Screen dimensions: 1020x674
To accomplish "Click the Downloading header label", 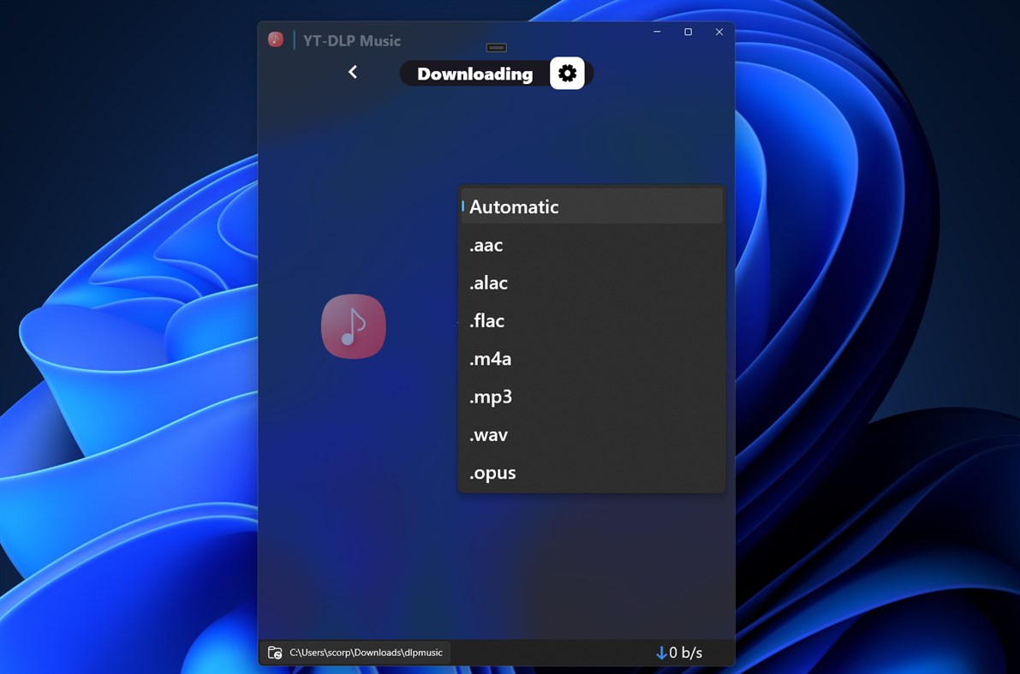I will [474, 74].
